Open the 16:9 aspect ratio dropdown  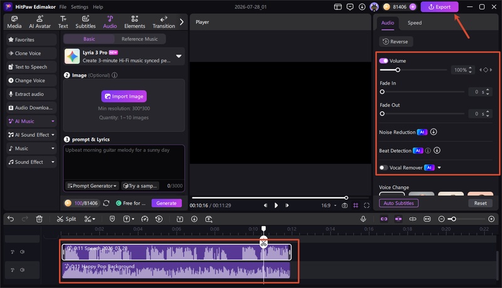click(x=329, y=205)
